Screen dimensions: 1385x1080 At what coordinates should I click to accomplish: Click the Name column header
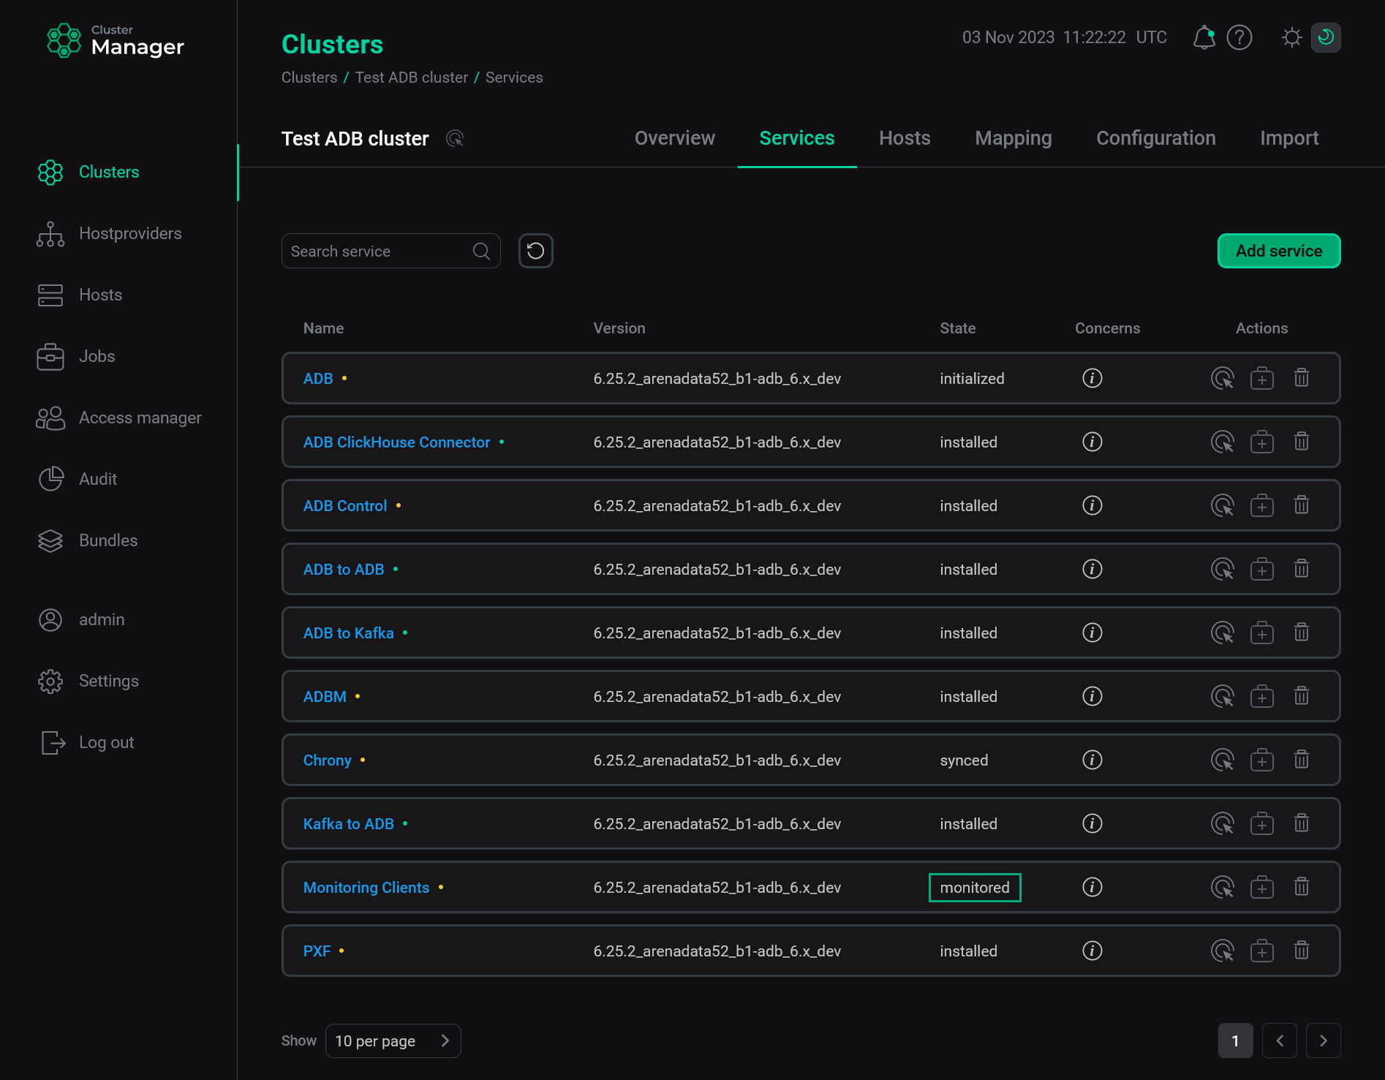pos(323,328)
